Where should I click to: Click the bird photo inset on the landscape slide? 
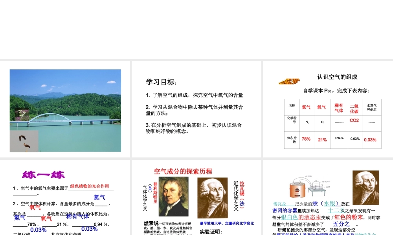(24, 141)
